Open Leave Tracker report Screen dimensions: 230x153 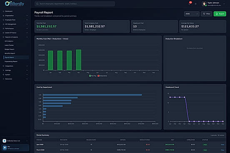[x=9, y=45]
